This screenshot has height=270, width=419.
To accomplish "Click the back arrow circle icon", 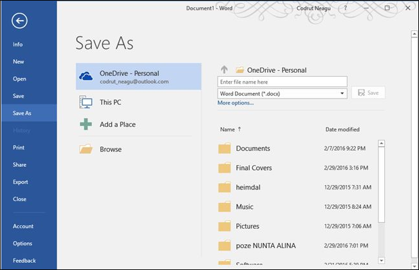I will 19,21.
